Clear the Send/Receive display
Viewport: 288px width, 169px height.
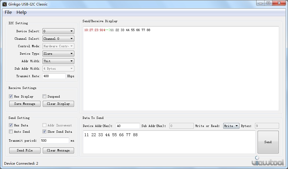(58, 104)
